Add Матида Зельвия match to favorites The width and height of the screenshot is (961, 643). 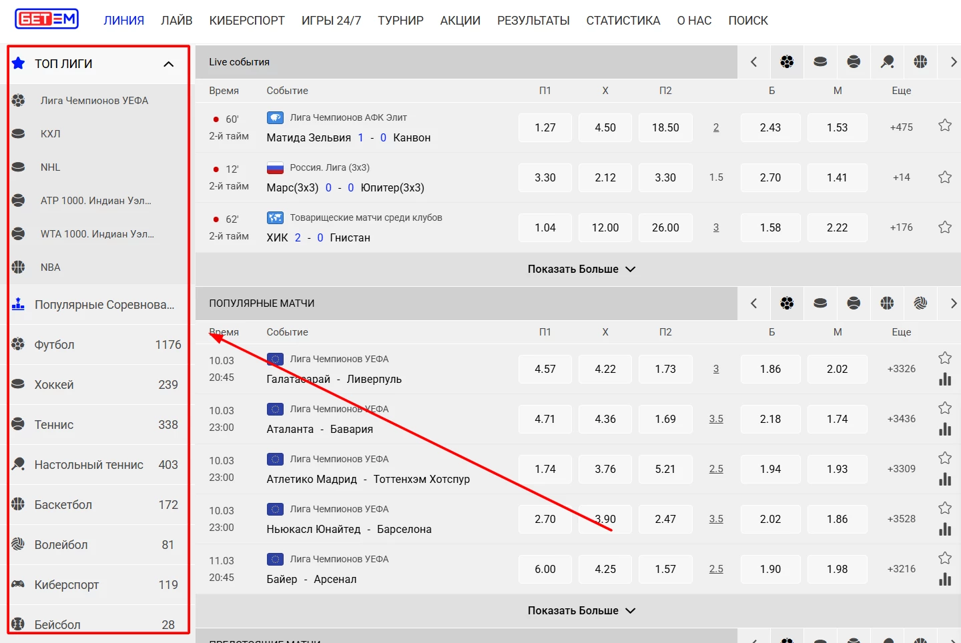tap(945, 125)
